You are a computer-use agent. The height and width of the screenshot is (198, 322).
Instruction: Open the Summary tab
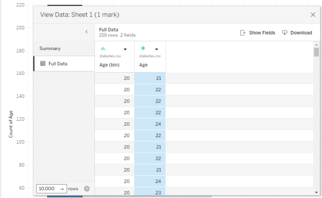pos(64,48)
